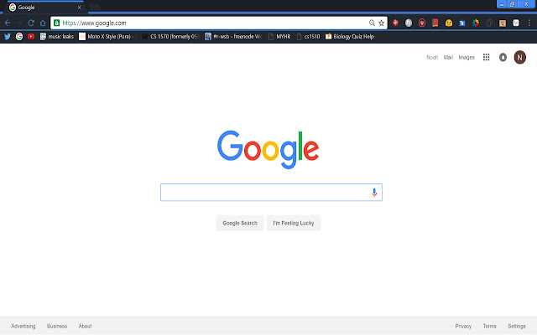
Task: Restore down the Chrome window
Action: (512, 3)
